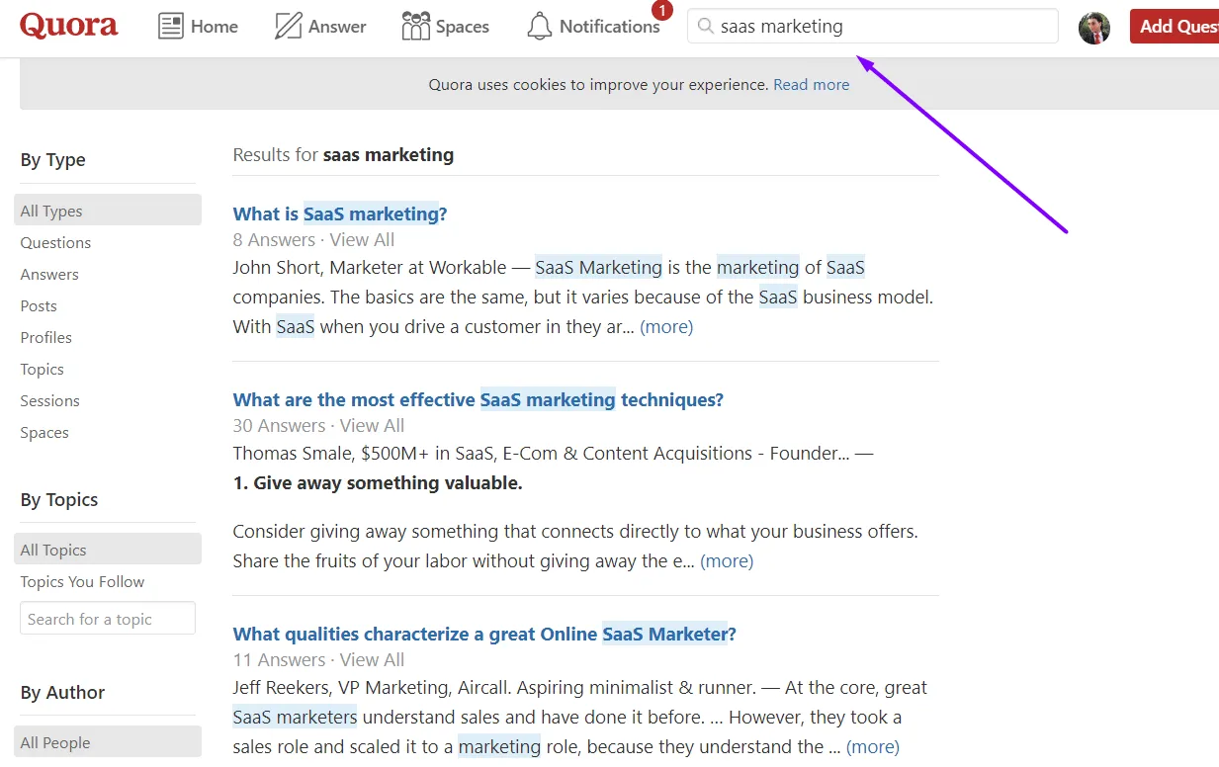Open 'What is SaaS marketing?' question
The width and height of the screenshot is (1219, 767).
click(340, 213)
